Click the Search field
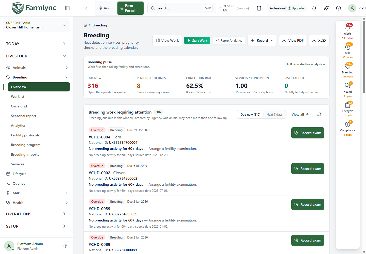Screen dimensions: 366x254 pos(181,8)
